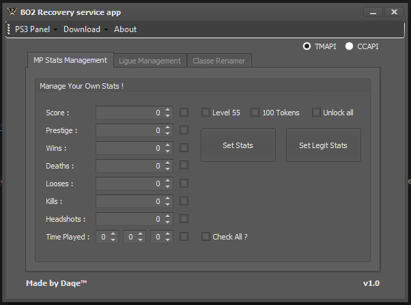Screen dimensions: 411x305
Task: Enable the Deaths row checkbox
Action: [x=184, y=165]
